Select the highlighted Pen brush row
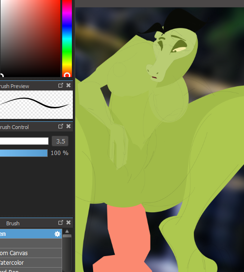 (x=31, y=234)
